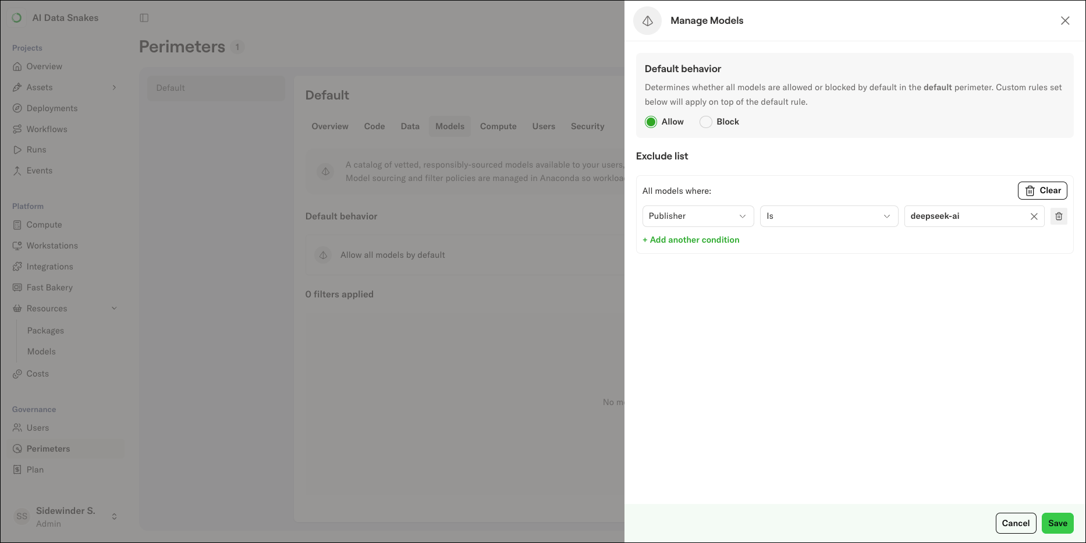The image size is (1086, 543).
Task: Click the SS user avatar
Action: 22,516
